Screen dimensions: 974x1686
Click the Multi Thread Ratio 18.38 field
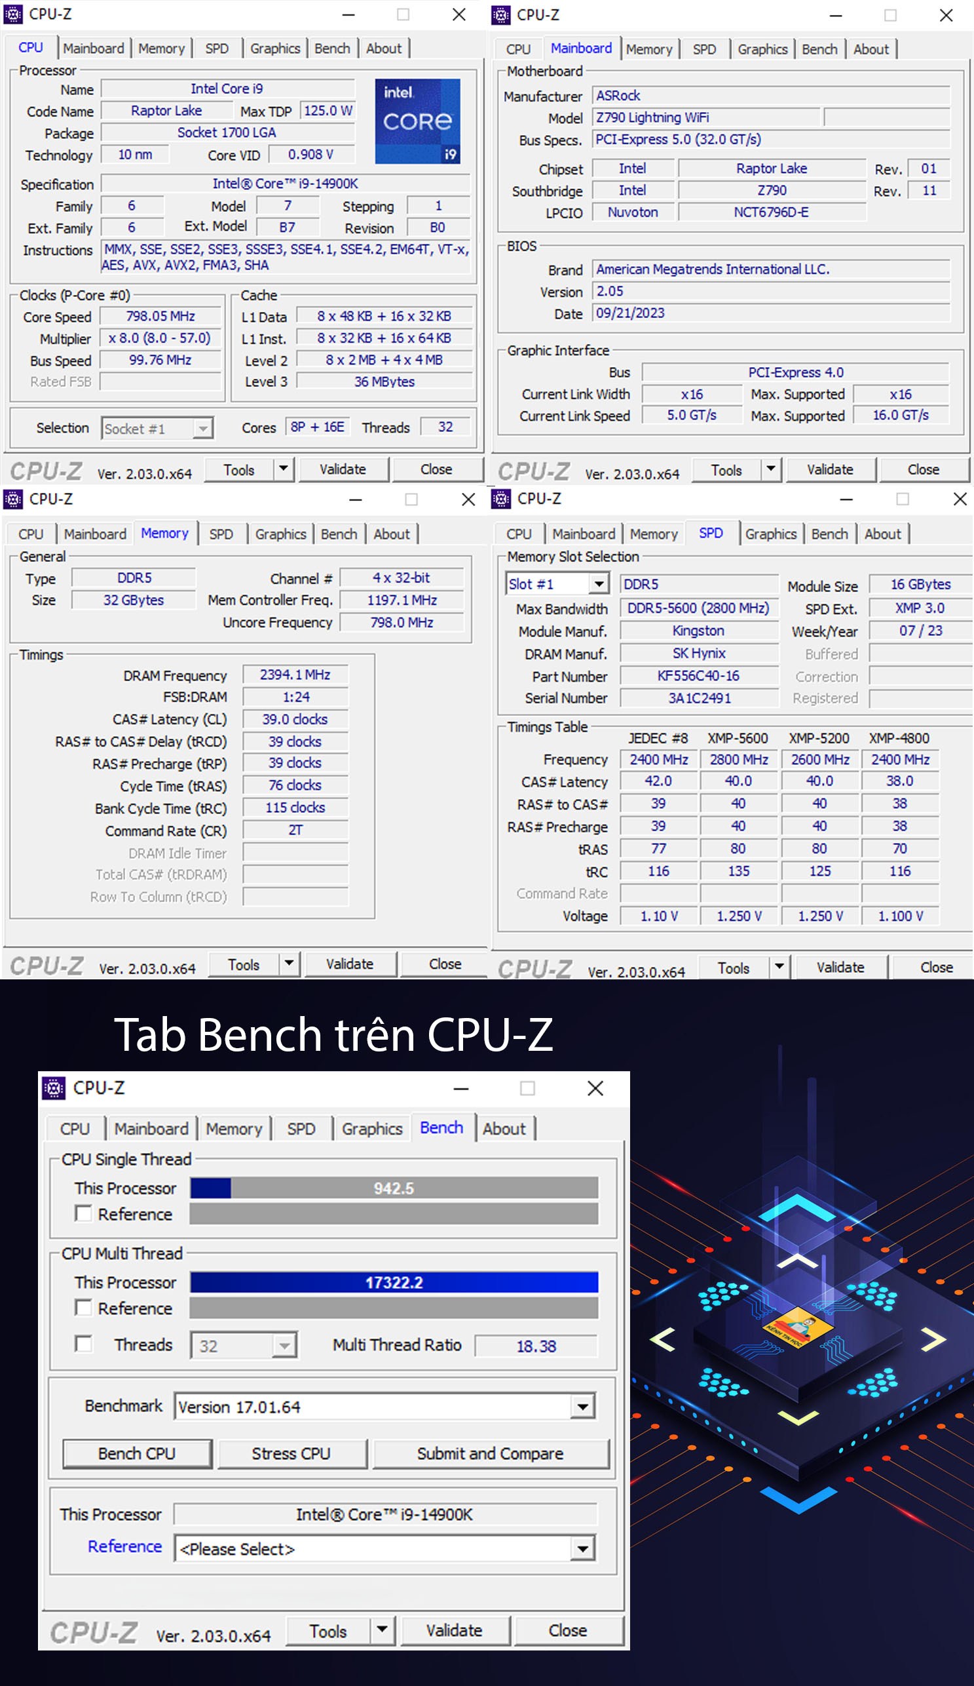535,1346
